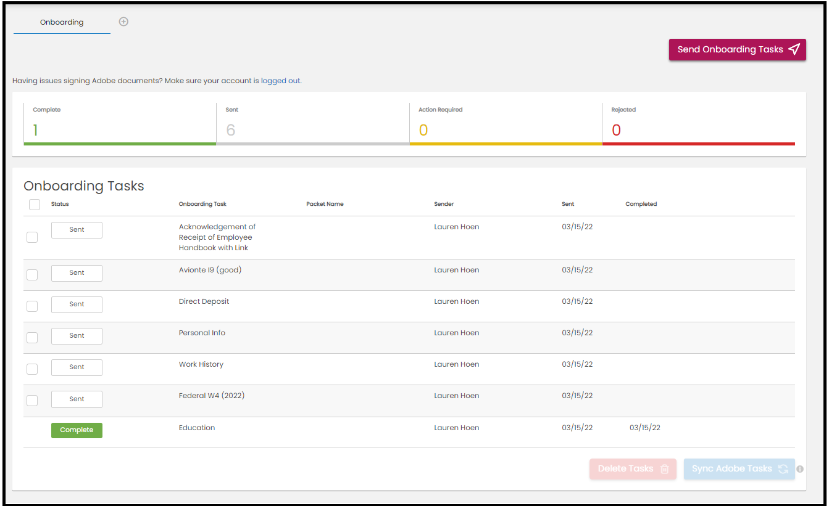Click the info icon beside Sync Adobe Tasks
Viewport: 829px width, 506px height.
(x=800, y=469)
